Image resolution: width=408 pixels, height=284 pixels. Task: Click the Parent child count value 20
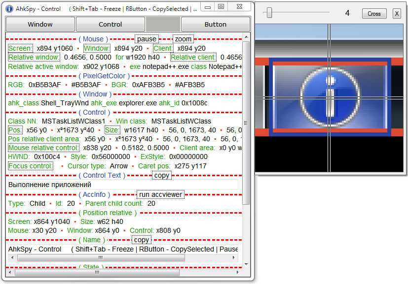(151, 203)
